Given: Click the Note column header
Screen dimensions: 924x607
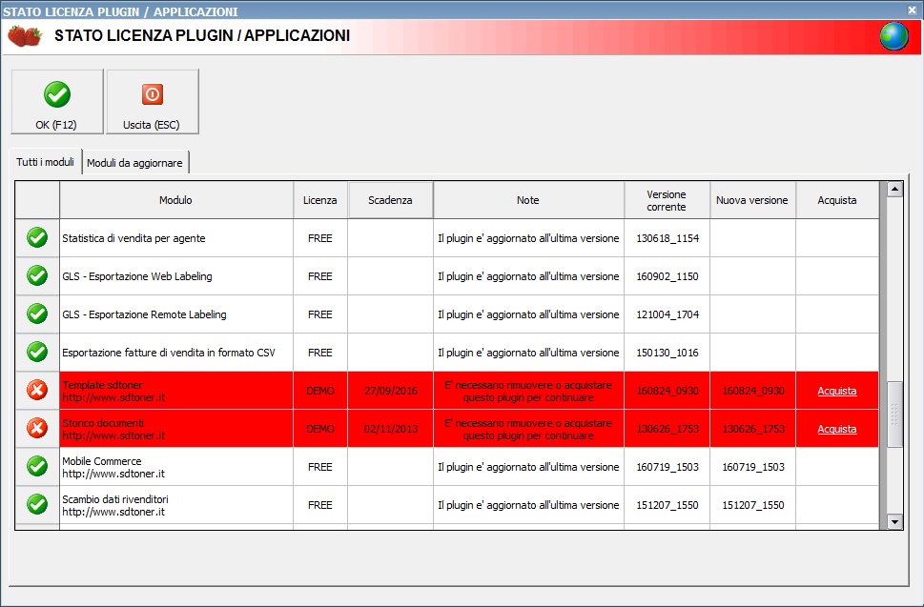Looking at the screenshot, I should pyautogui.click(x=528, y=200).
